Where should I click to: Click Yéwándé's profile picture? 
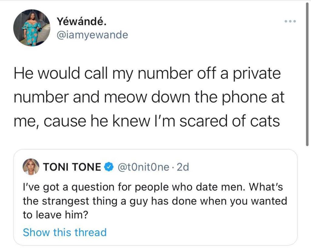point(32,28)
